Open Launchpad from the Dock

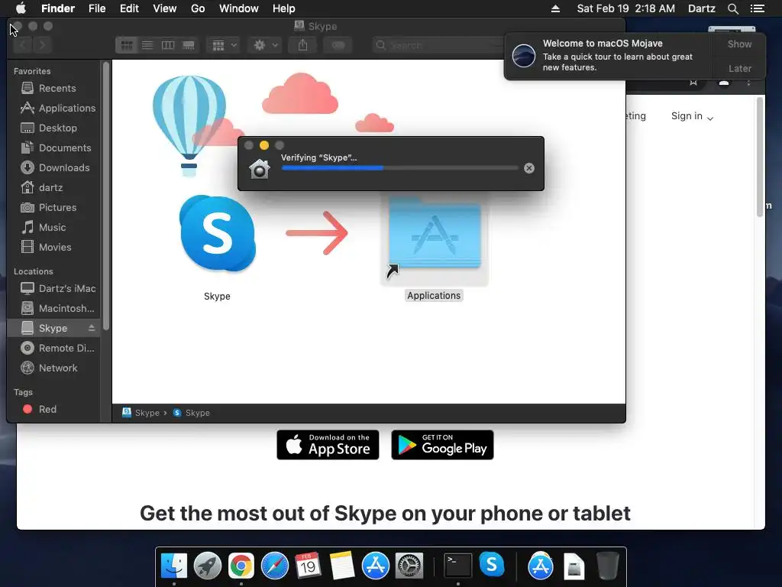208,566
